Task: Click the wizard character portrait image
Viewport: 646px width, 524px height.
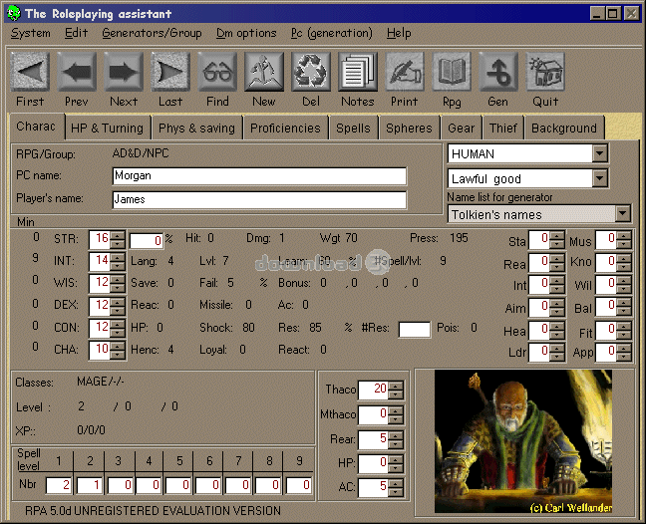Action: [x=522, y=441]
